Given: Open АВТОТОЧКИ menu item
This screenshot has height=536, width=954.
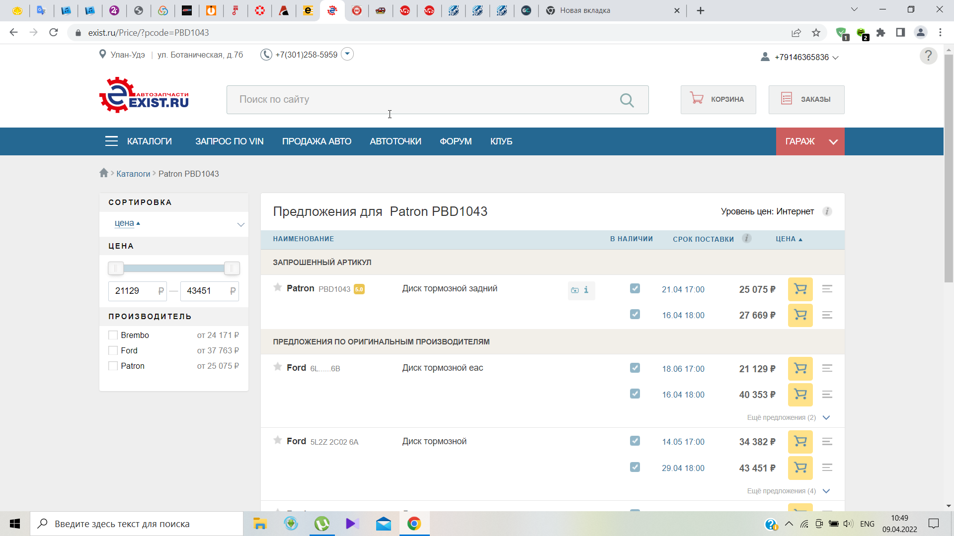Looking at the screenshot, I should click(396, 141).
